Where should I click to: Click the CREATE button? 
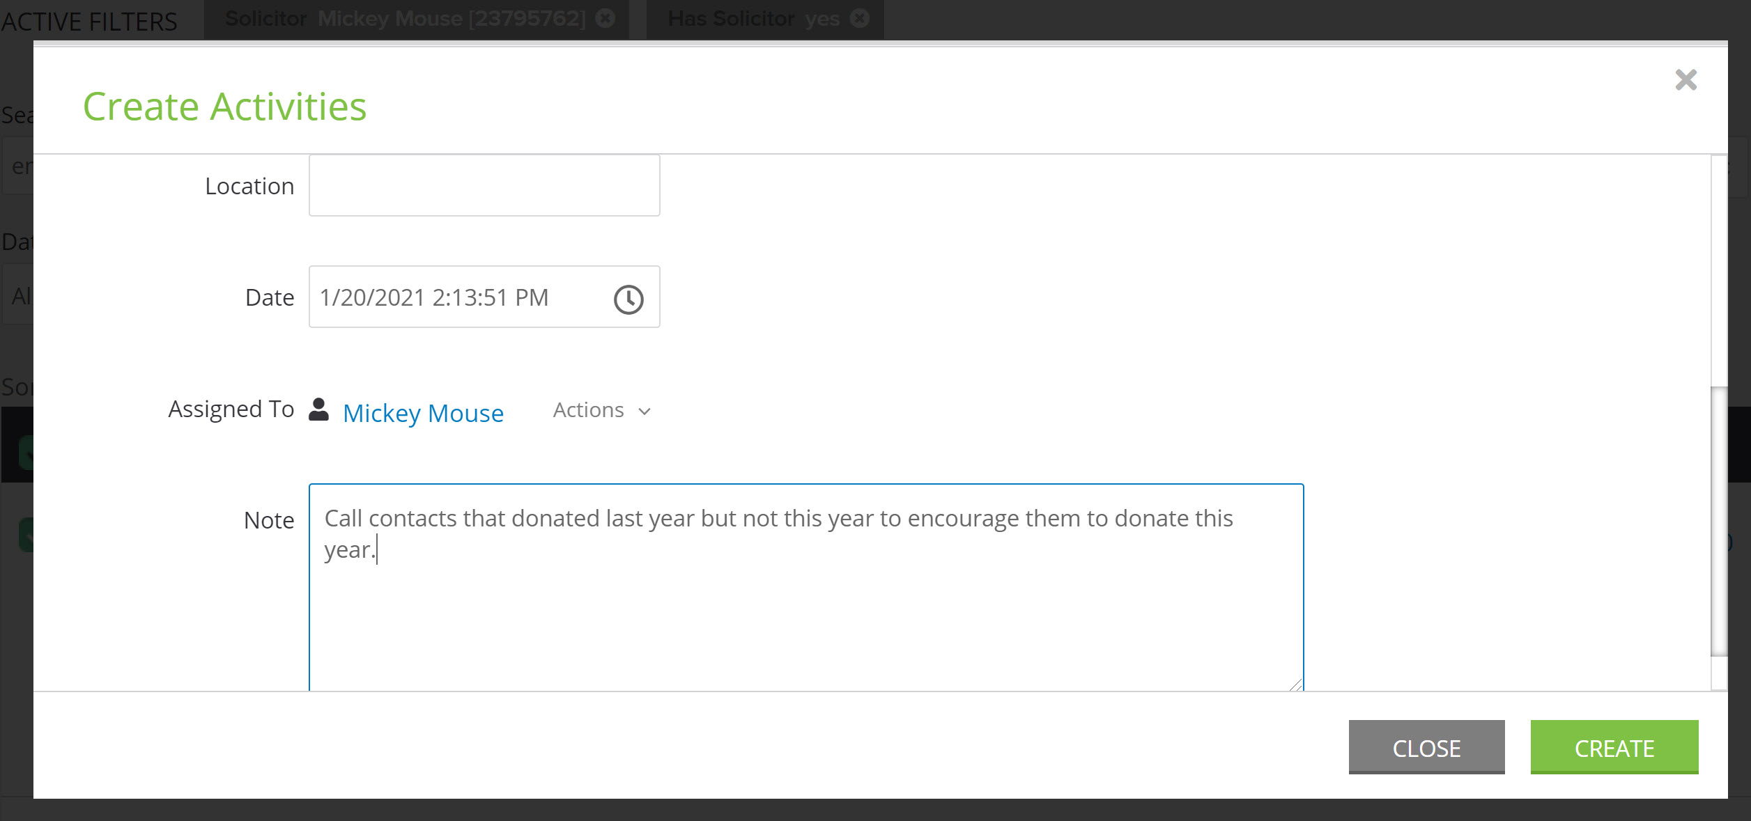pyautogui.click(x=1614, y=747)
